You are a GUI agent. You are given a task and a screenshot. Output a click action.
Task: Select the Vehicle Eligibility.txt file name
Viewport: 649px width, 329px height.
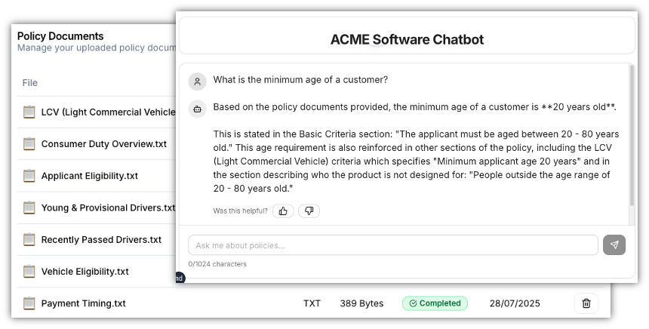click(85, 272)
